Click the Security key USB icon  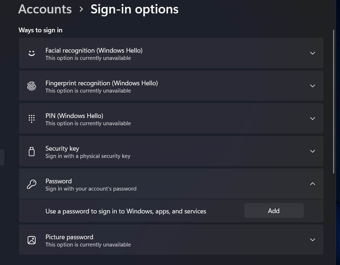point(32,151)
